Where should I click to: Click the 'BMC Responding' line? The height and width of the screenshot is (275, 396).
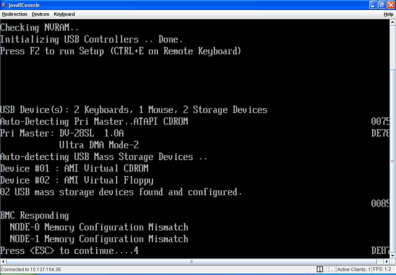tap(34, 216)
